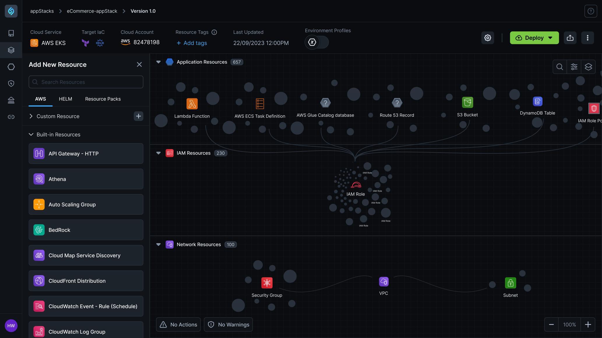This screenshot has width=602, height=338.
Task: Expand the Custom Resource group
Action: (31, 116)
